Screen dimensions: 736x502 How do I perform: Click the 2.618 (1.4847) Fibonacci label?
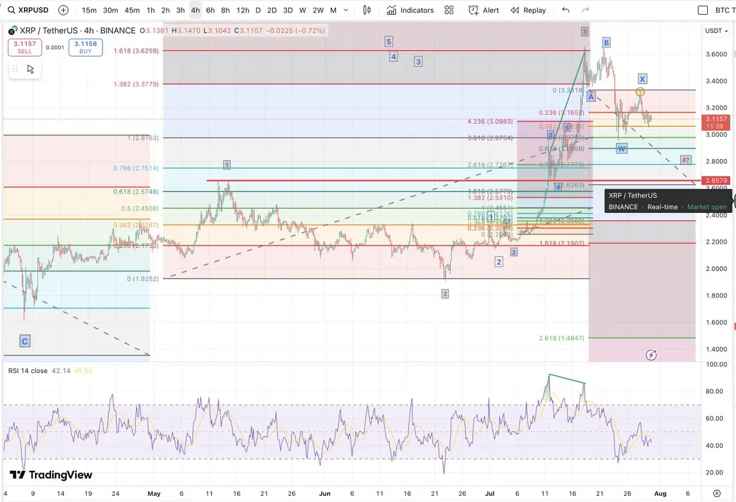pos(562,338)
